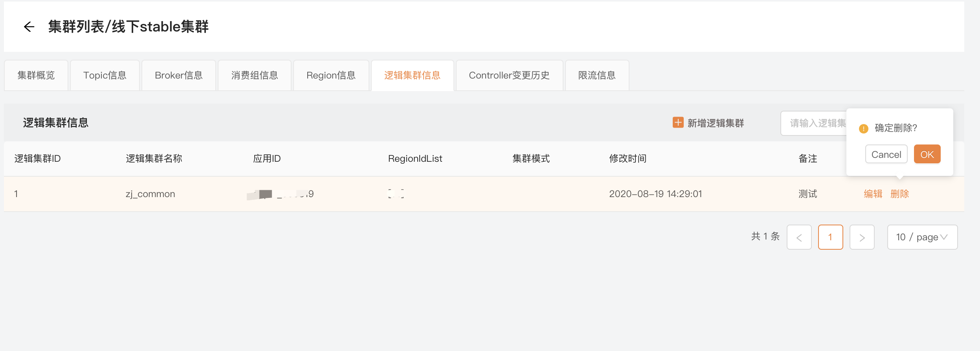Click the orange plus icon for new cluster

click(678, 122)
